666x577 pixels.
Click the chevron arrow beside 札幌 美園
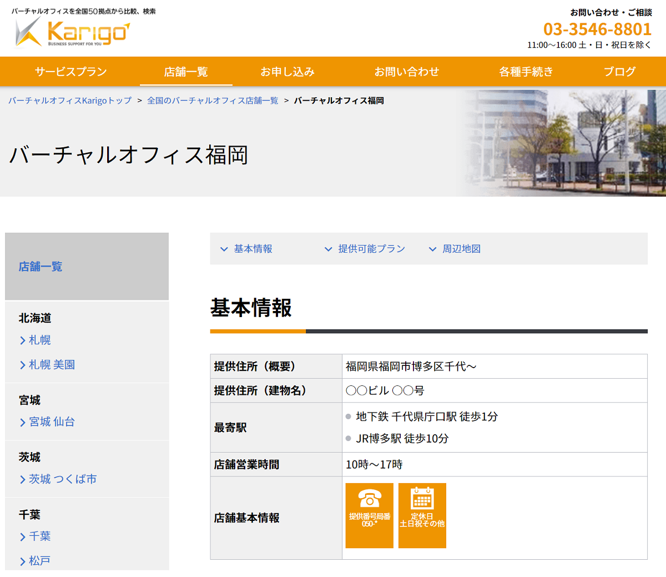point(23,365)
